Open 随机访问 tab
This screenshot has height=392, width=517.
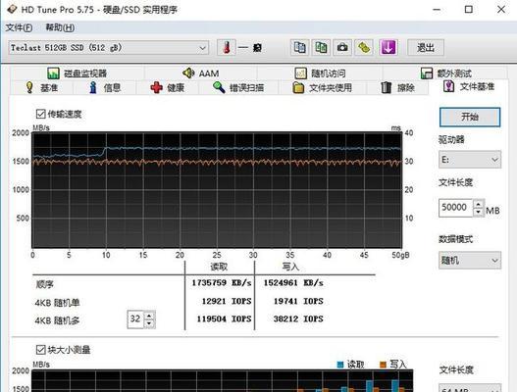pos(320,73)
